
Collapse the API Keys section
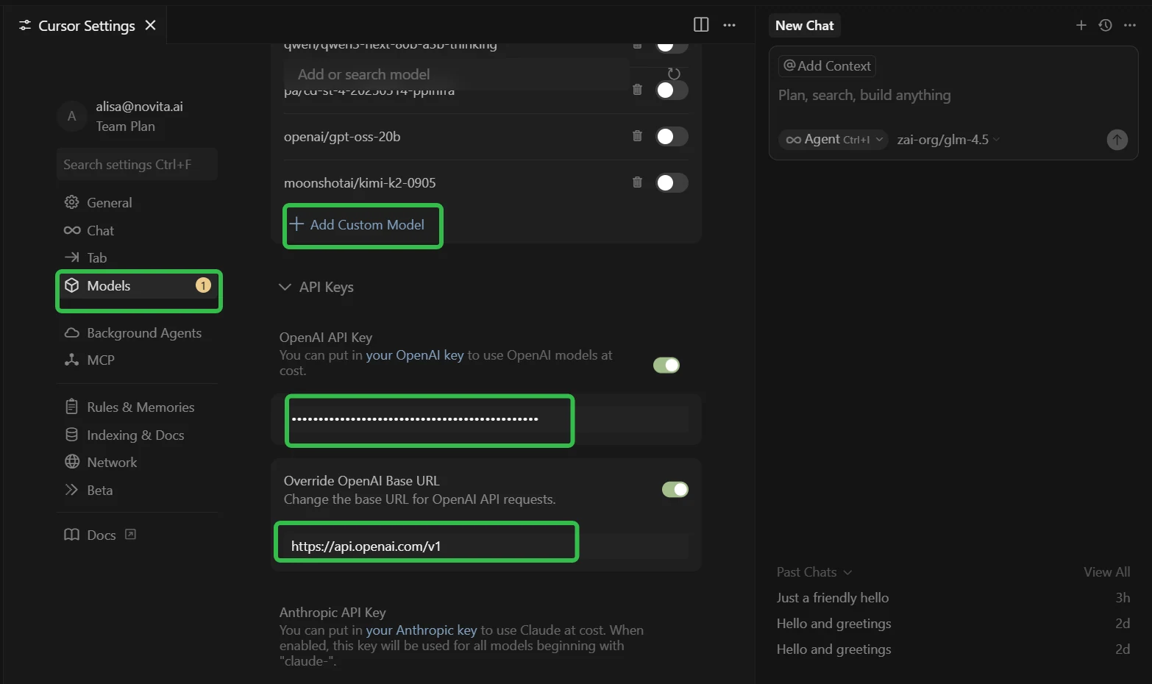[316, 287]
